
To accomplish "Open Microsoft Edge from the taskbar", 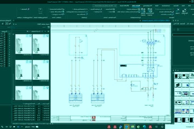I will [144, 127].
